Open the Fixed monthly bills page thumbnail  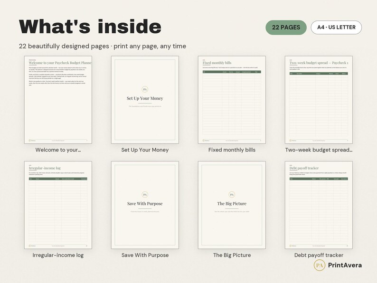232,100
